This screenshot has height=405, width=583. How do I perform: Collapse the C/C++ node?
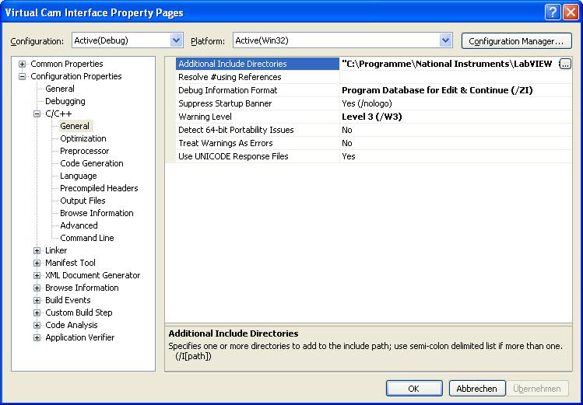pos(37,113)
